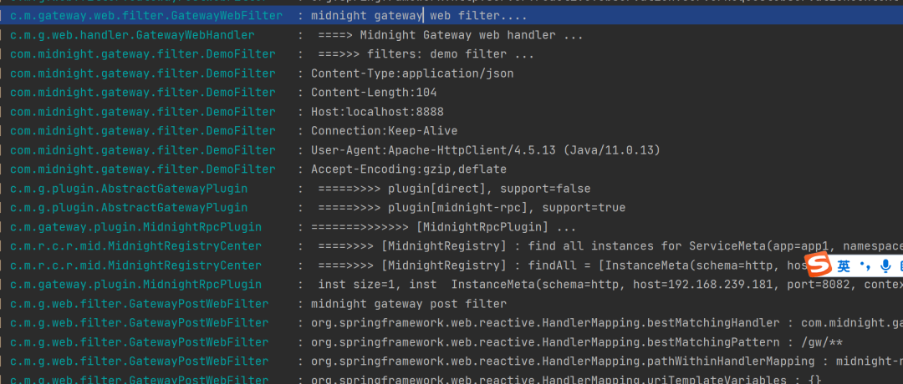Click logger name 'c.m.gateway.web.filter.GatewayWebFilter'
Viewport: 903px width, 384px height.
point(146,16)
